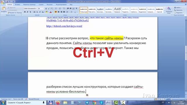Screen dimensions: 187x105
Task: Open Word help question mark icon
Action: tap(186, 5)
